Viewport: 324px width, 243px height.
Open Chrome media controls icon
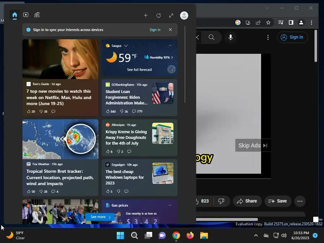(x=281, y=22)
